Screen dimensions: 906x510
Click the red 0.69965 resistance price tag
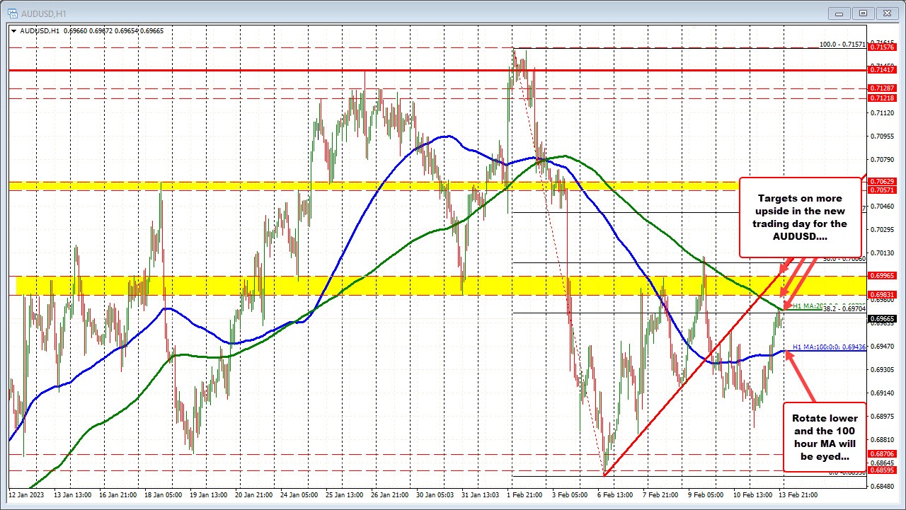pos(882,276)
